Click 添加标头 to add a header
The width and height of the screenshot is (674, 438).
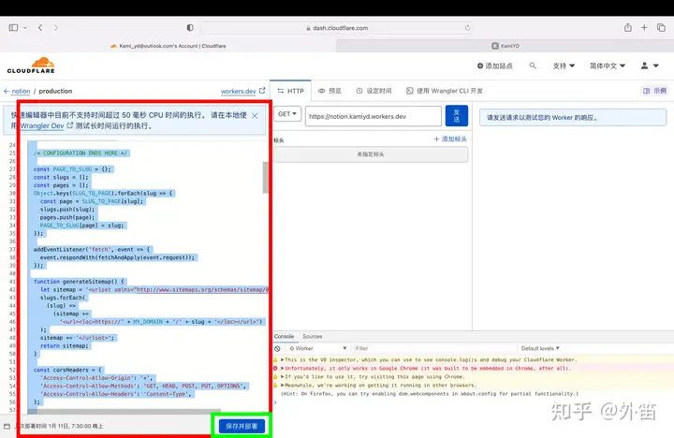point(450,139)
